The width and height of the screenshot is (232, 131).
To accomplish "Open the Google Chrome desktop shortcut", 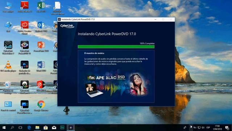I will [x=41, y=106].
